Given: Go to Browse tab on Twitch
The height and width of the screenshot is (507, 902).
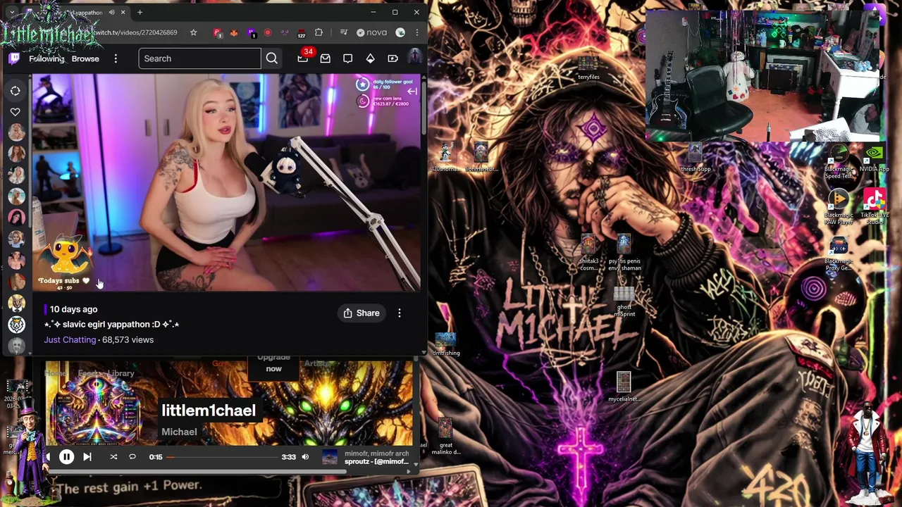Looking at the screenshot, I should pyautogui.click(x=85, y=58).
